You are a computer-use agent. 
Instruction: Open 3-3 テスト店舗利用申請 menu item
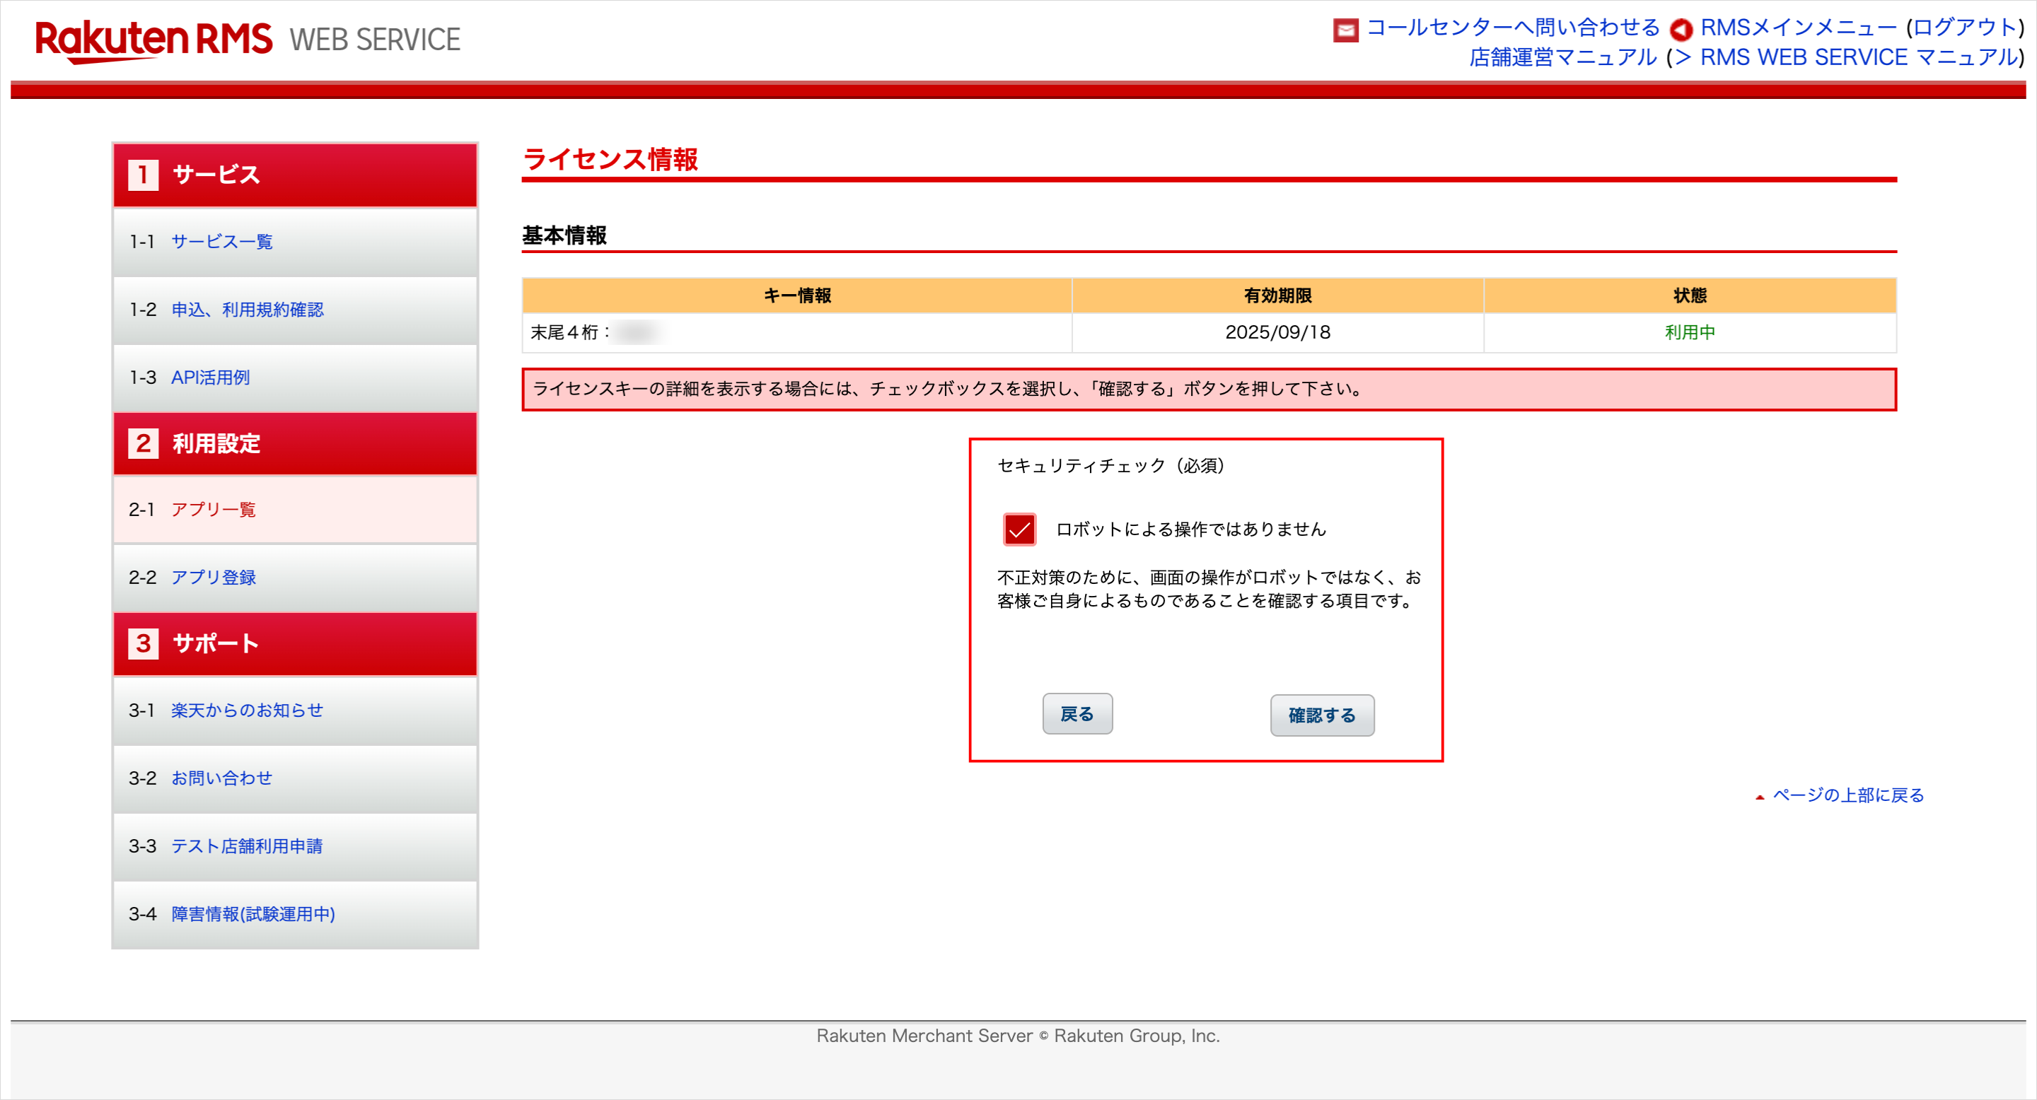point(295,846)
